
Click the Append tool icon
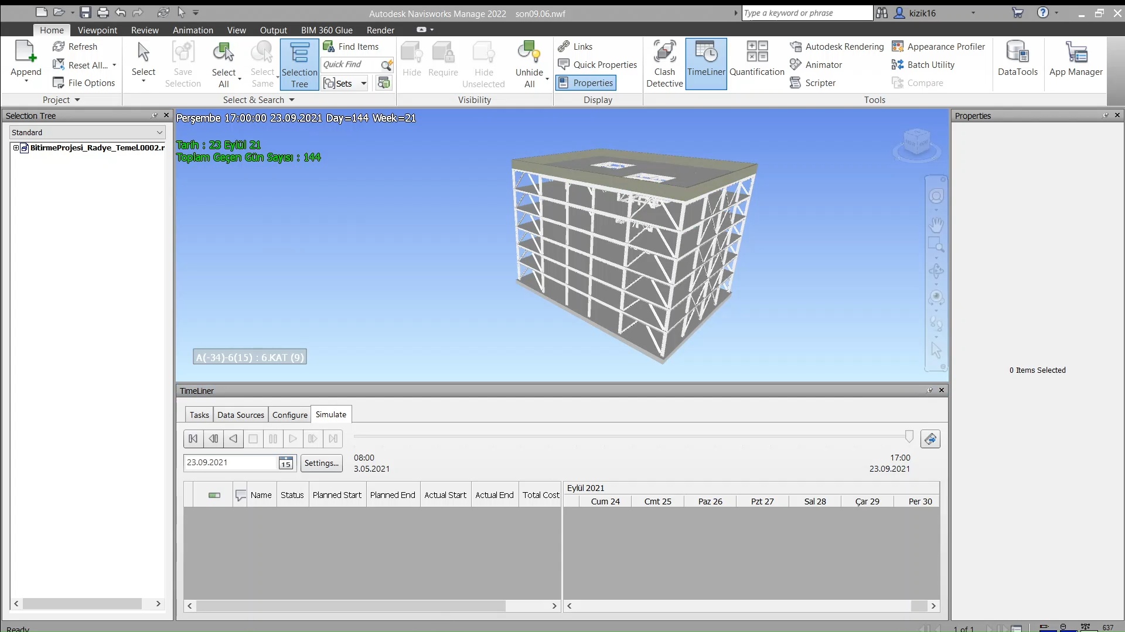tap(26, 51)
